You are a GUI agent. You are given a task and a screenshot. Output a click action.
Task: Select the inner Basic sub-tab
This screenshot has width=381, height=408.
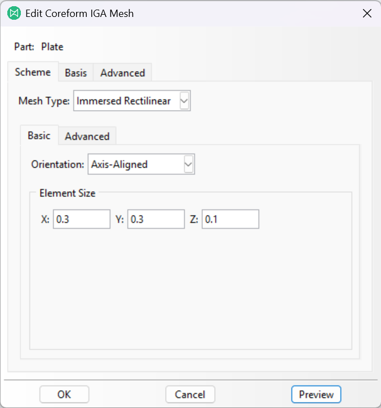tap(39, 135)
